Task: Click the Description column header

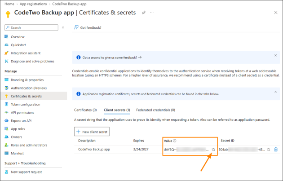Action: tap(87, 141)
